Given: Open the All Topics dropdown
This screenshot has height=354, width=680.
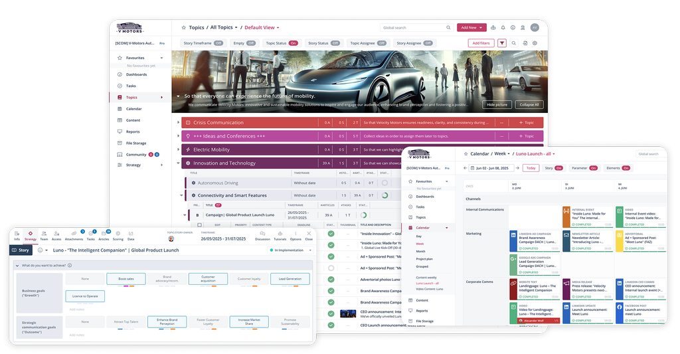Looking at the screenshot, I should pyautogui.click(x=224, y=27).
